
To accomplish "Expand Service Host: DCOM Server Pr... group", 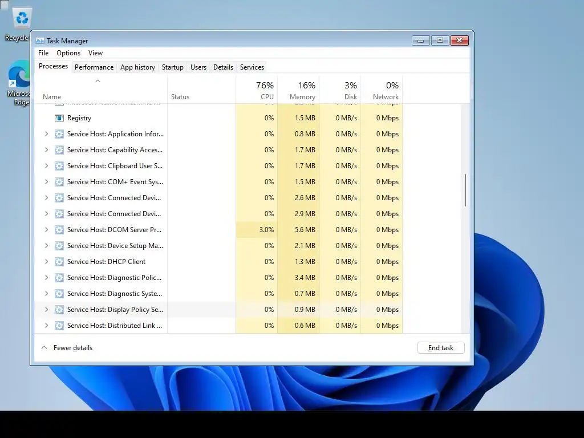I will 47,229.
